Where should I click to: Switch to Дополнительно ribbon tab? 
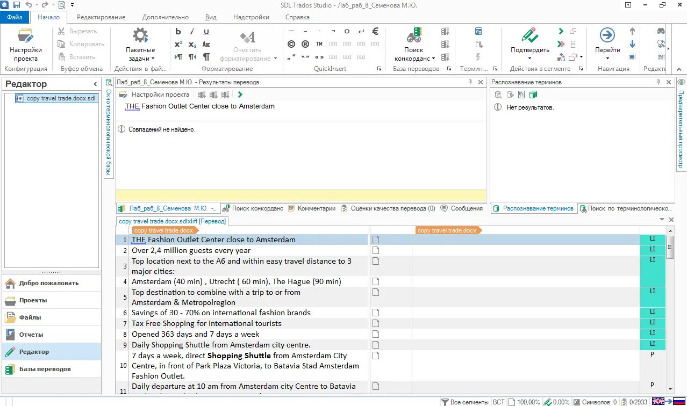(166, 17)
